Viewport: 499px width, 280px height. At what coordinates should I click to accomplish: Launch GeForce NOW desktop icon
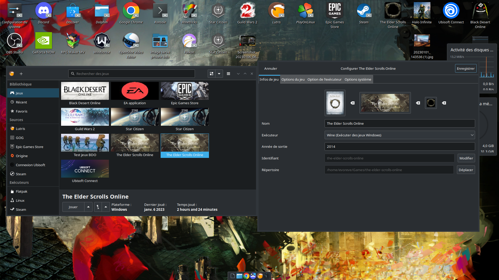(43, 43)
